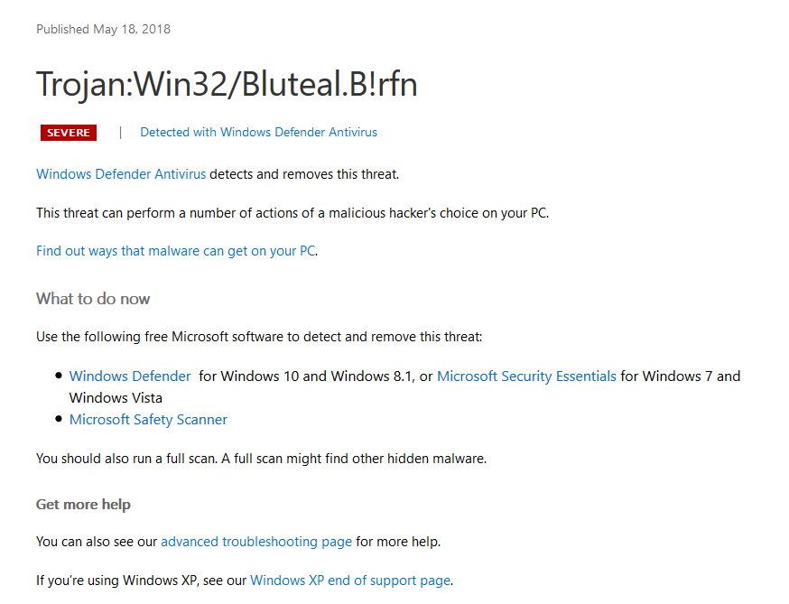Click 'detects and removes this threat' text
Image resolution: width=789 pixels, height=604 pixels.
coord(304,174)
